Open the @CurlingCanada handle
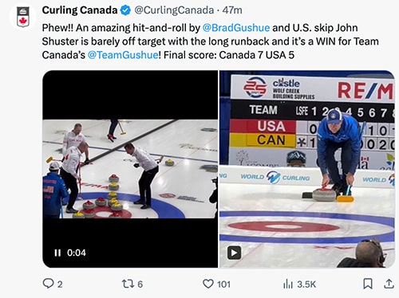This screenshot has height=298, width=399. 174,10
